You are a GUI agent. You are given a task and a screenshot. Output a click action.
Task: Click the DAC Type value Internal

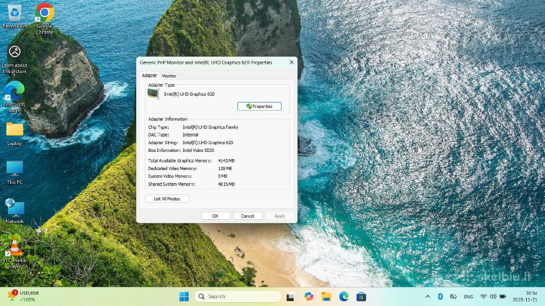click(190, 135)
